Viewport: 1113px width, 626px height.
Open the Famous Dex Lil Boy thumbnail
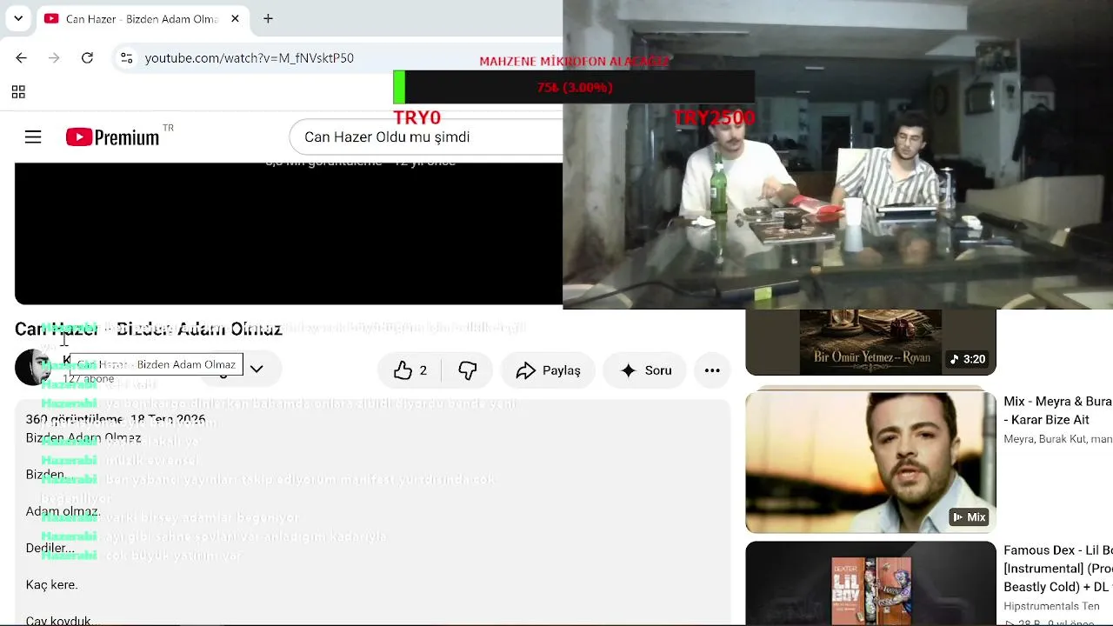(x=870, y=583)
